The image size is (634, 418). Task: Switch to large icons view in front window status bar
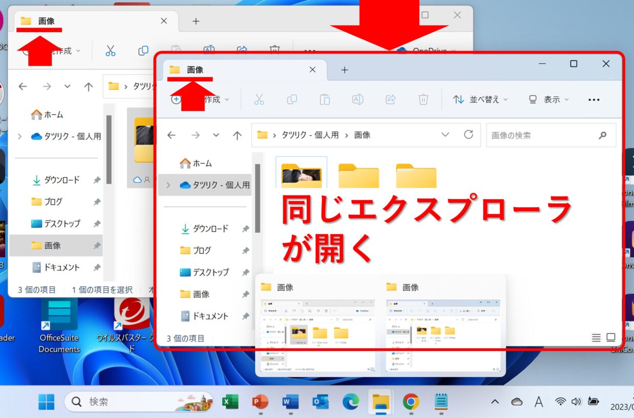[x=611, y=338]
